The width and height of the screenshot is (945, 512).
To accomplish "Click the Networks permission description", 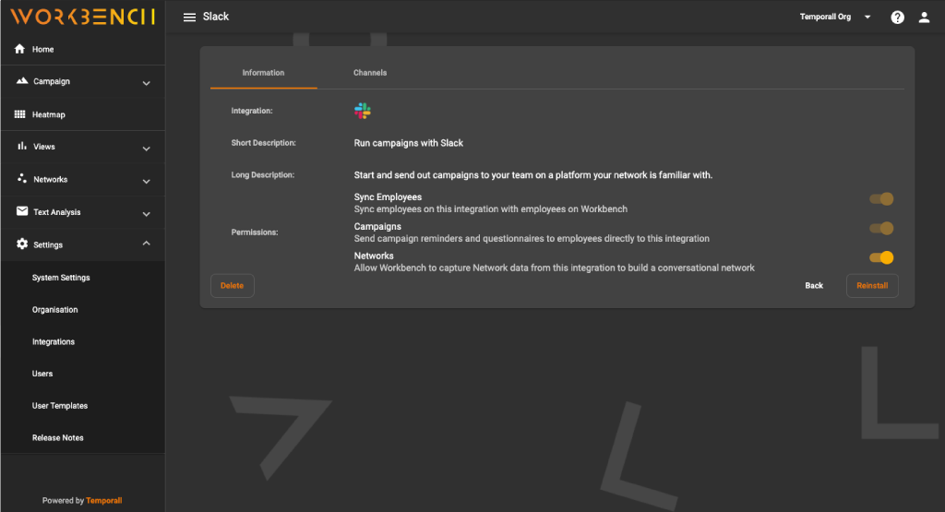I will click(x=554, y=268).
